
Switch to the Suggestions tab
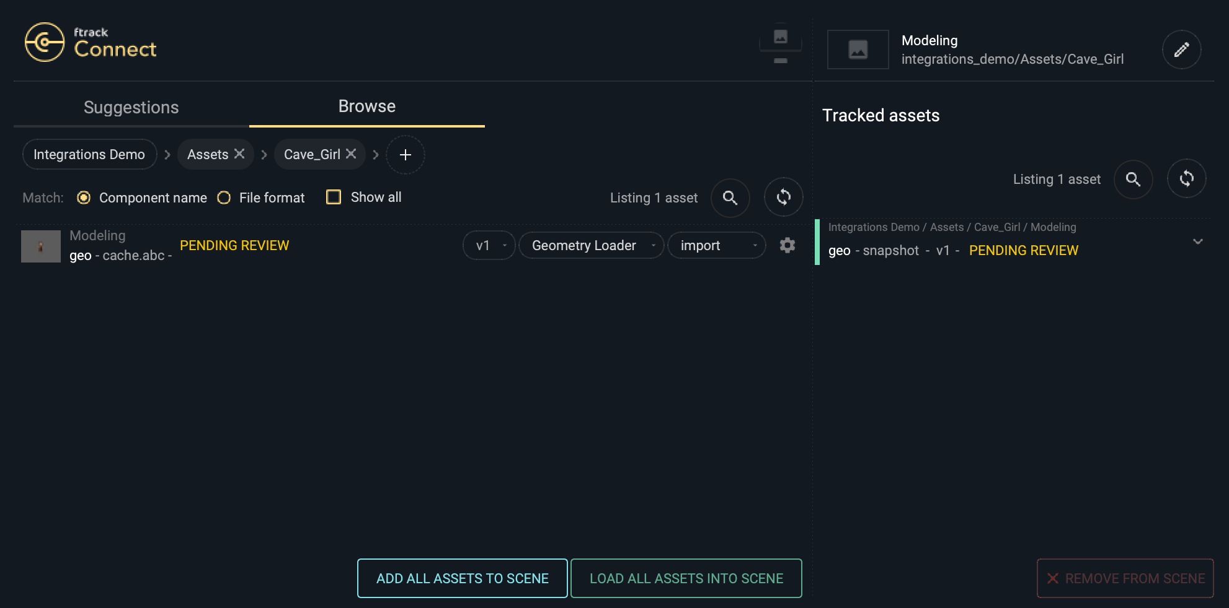(131, 107)
